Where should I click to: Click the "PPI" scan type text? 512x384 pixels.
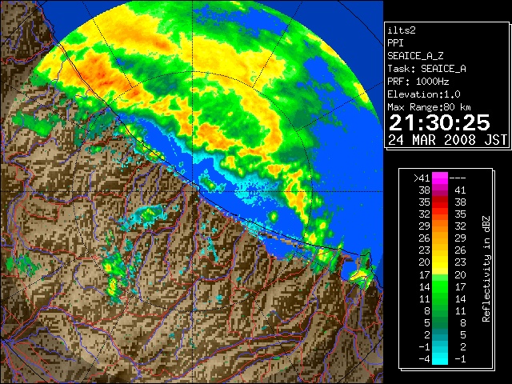395,43
